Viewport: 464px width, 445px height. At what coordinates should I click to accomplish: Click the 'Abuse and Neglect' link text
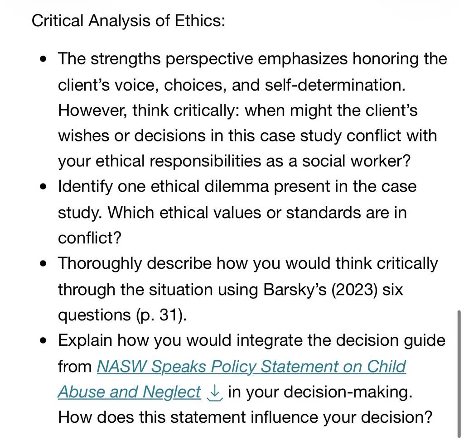pos(129,392)
